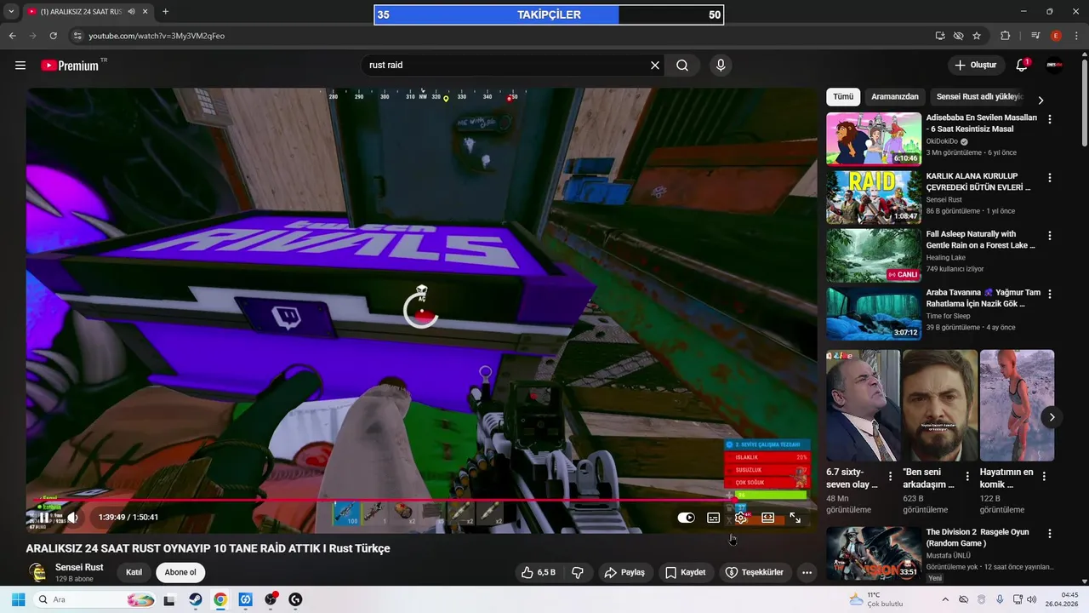This screenshot has height=613, width=1089.
Task: Open Chrome extensions puzzle icon
Action: [1005, 36]
